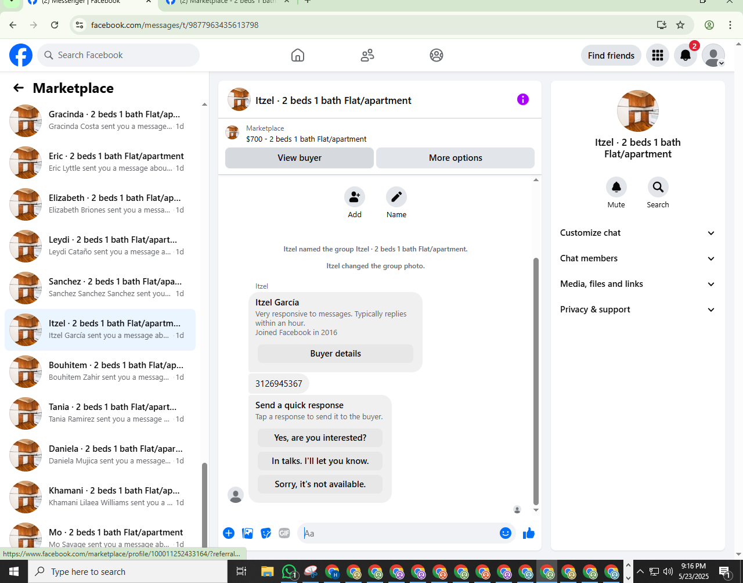Click the browser back arrow
Screen dimensions: 743x583
point(13,25)
